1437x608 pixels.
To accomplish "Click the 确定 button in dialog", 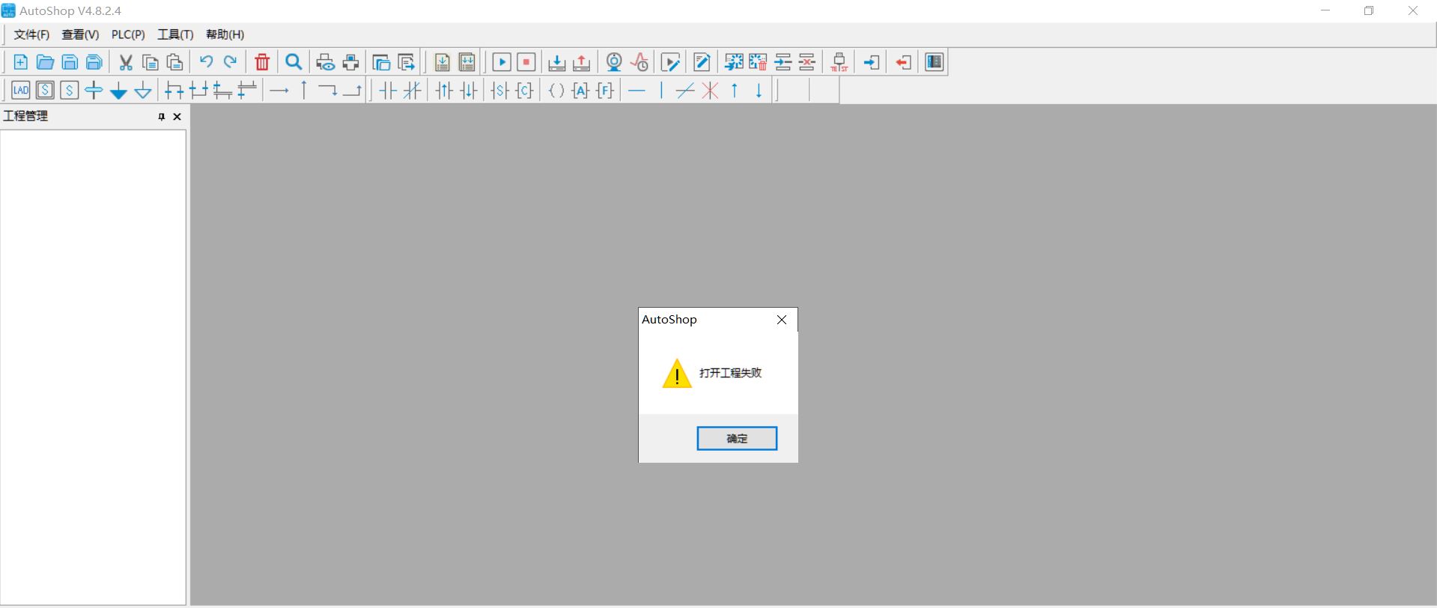I will (737, 439).
